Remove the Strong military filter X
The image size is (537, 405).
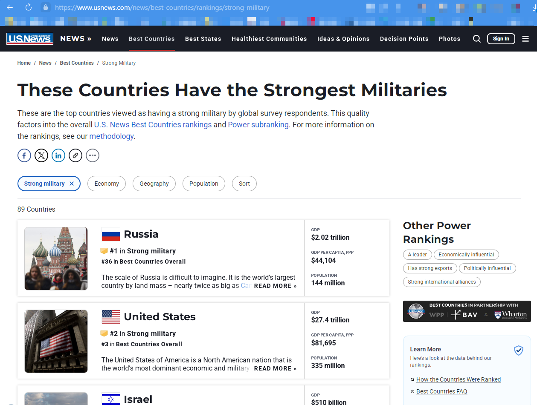[x=72, y=184]
